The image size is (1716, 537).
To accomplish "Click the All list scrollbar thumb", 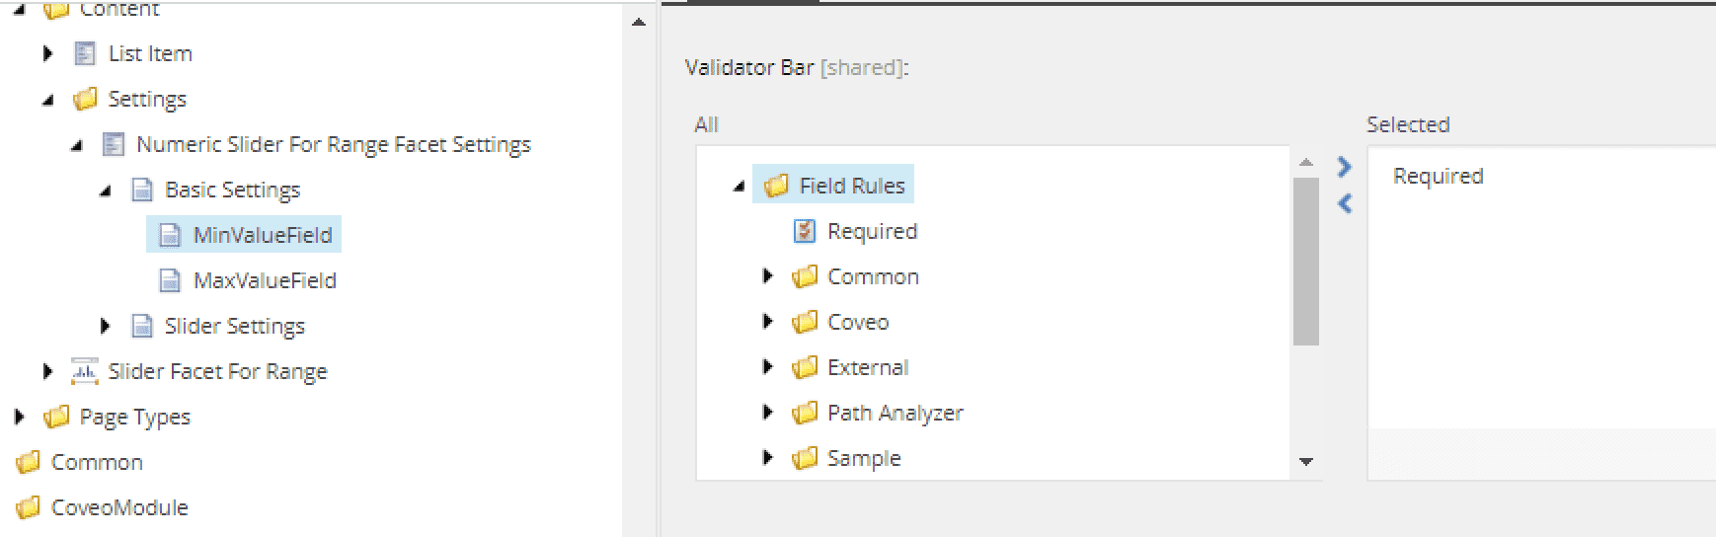I will coord(1305,262).
